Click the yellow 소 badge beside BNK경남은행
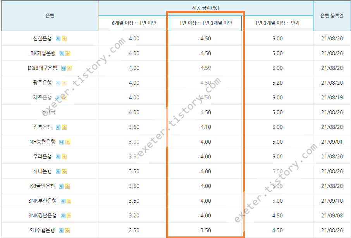Screen dimensions: 351x238 (69, 216)
